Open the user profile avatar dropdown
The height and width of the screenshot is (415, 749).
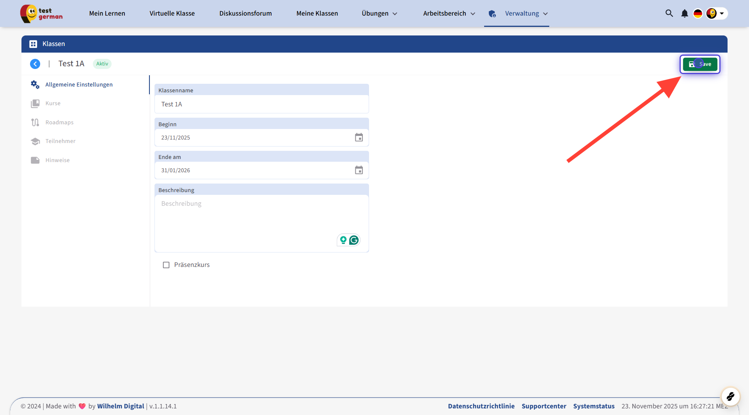tap(716, 14)
